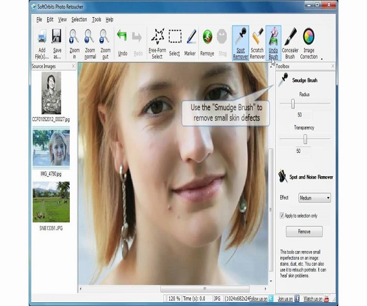This screenshot has width=367, height=306.
Task: Click the Save as floppy disk icon
Action: pyautogui.click(x=57, y=37)
